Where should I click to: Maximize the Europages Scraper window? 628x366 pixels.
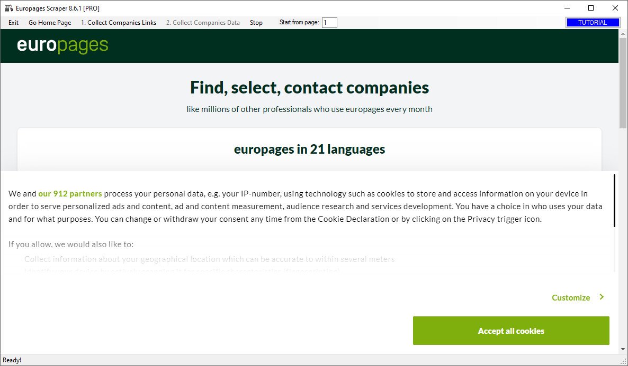coord(591,8)
